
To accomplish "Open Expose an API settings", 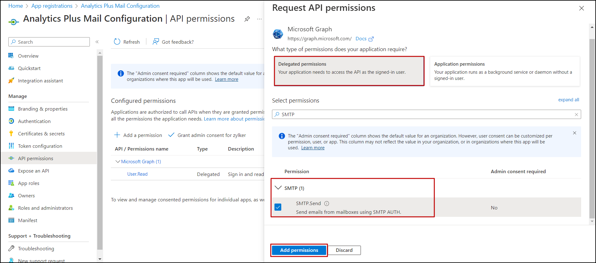I will coord(33,171).
